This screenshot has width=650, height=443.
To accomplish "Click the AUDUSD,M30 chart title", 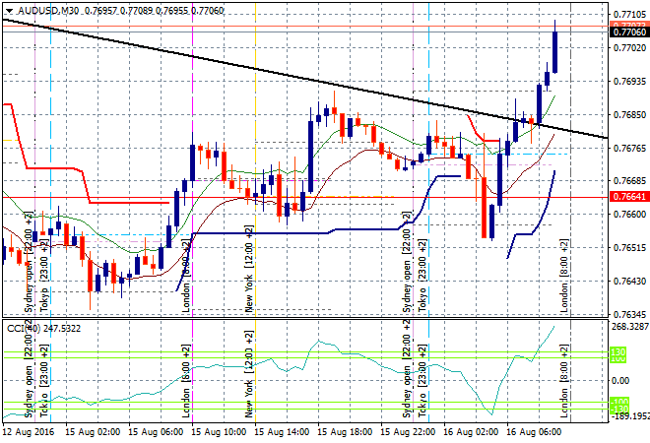I will point(47,11).
